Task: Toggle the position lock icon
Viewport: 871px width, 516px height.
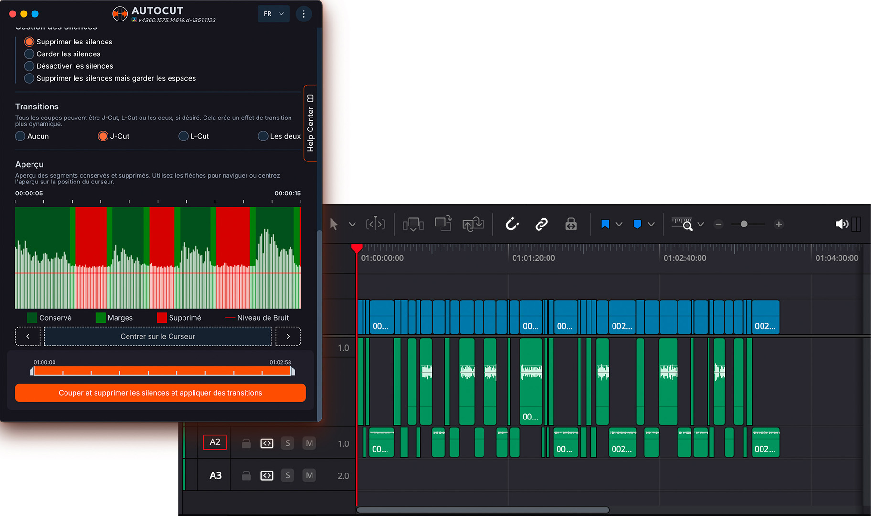Action: (571, 224)
